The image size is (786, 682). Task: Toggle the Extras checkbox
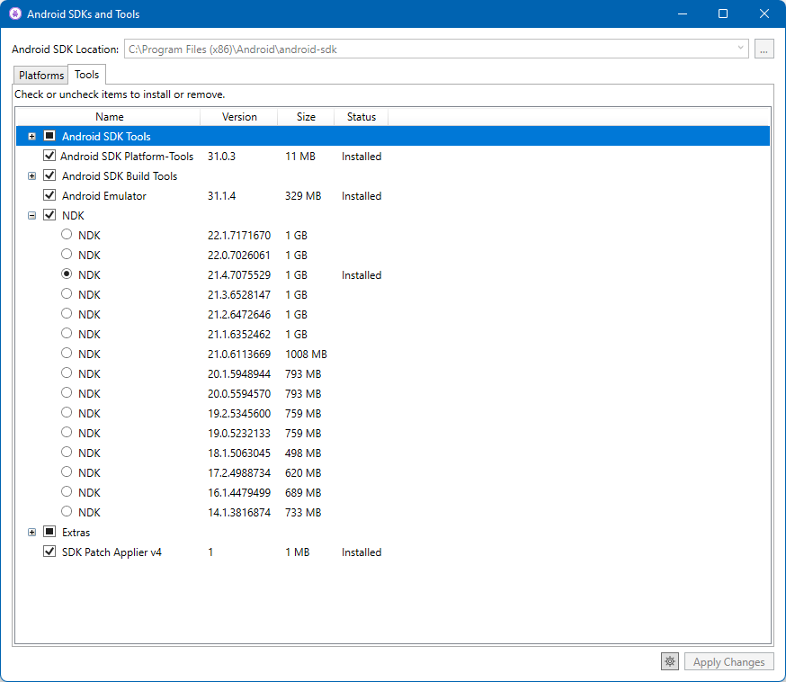click(49, 531)
